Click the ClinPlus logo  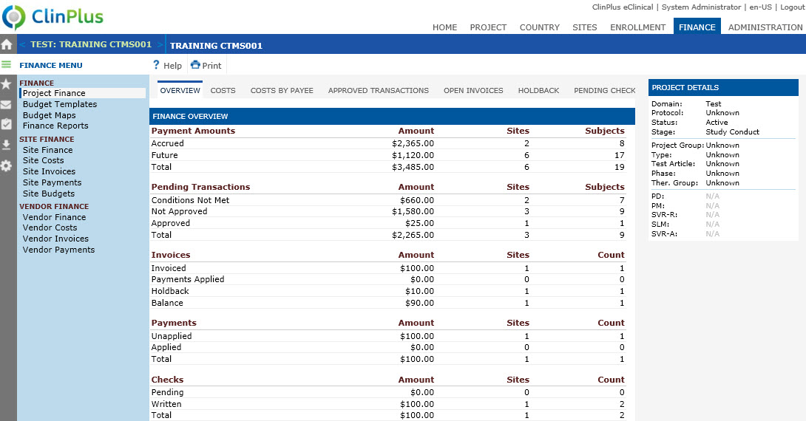pos(53,18)
